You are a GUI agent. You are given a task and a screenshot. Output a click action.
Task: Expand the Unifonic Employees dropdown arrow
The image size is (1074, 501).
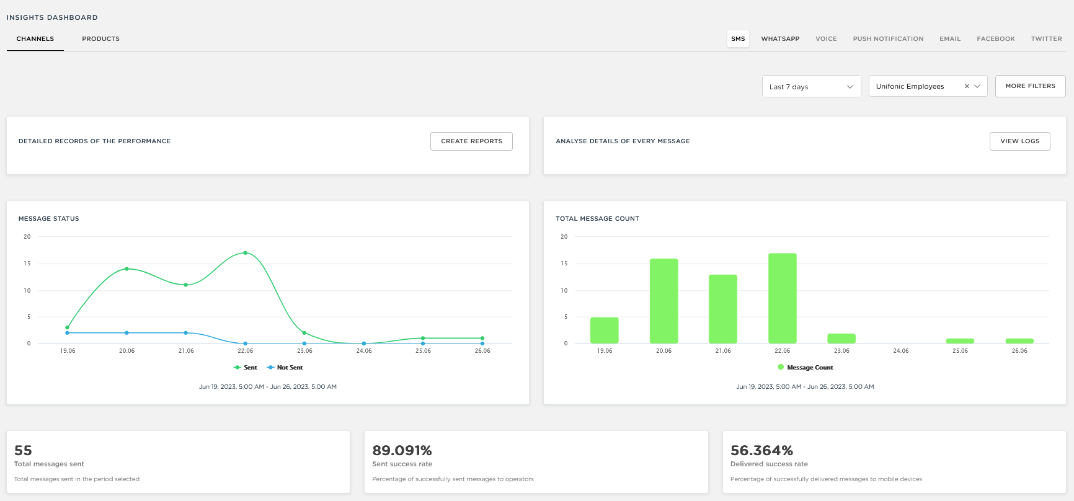pos(977,86)
